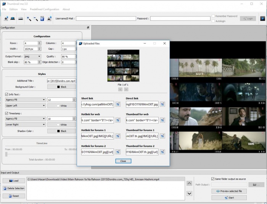
Task: Expand the Upper Left position dropdown
Action: pyautogui.click(x=25, y=105)
